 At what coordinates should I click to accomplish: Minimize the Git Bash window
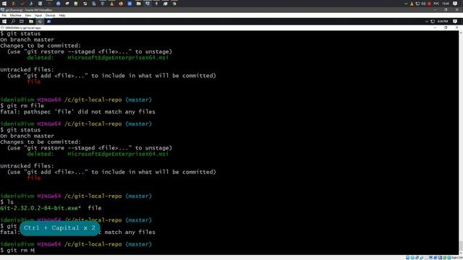tap(435, 27)
